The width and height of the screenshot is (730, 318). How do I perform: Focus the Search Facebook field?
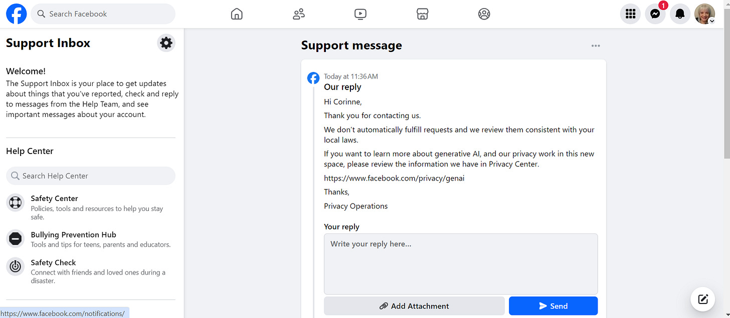click(103, 14)
